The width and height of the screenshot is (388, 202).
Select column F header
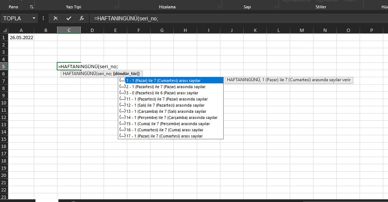coord(139,30)
